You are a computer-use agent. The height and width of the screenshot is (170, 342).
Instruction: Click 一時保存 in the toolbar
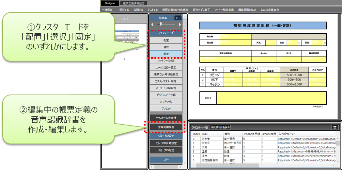(107, 10)
